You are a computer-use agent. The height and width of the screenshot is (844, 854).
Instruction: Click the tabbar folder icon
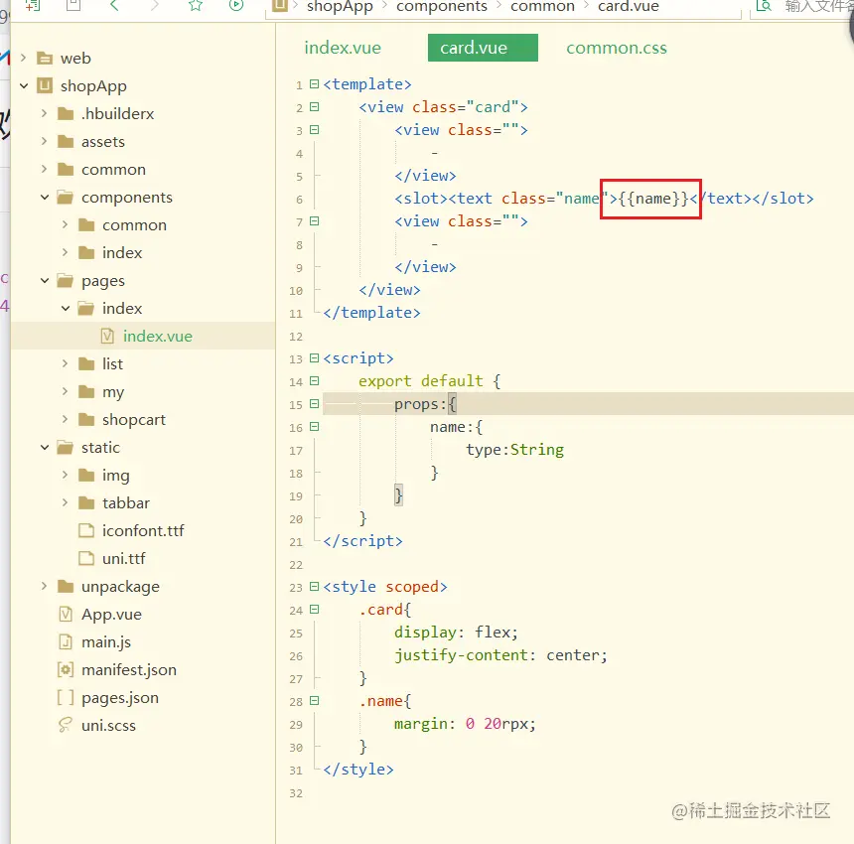[86, 502]
